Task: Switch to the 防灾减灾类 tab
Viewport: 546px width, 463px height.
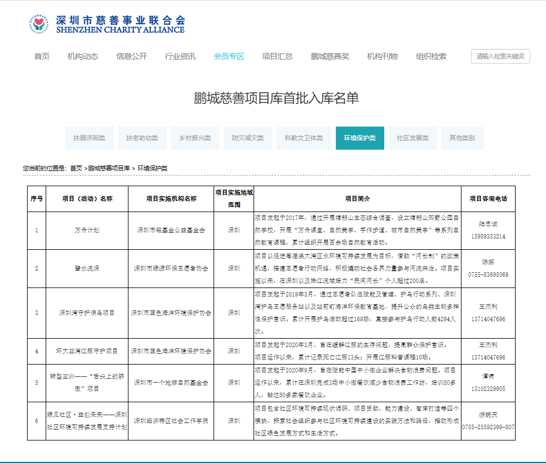Action: pos(248,138)
